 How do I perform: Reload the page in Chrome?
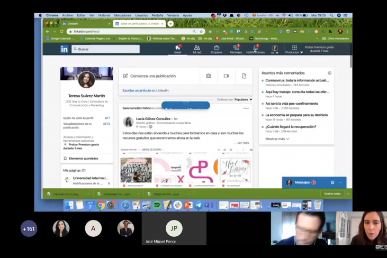click(x=62, y=32)
